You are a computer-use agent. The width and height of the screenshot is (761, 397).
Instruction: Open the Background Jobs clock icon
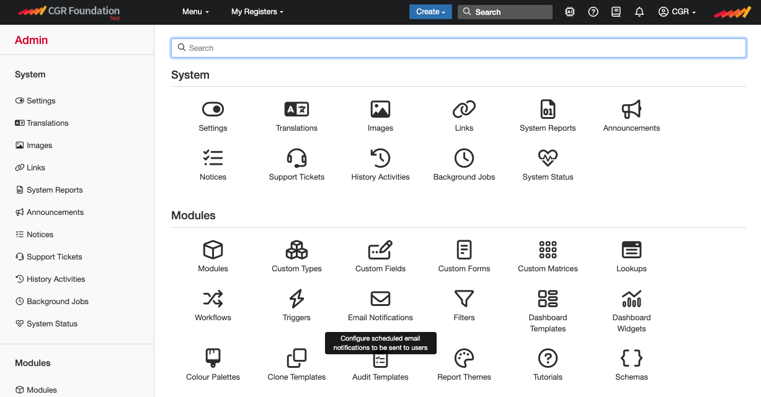tap(464, 157)
